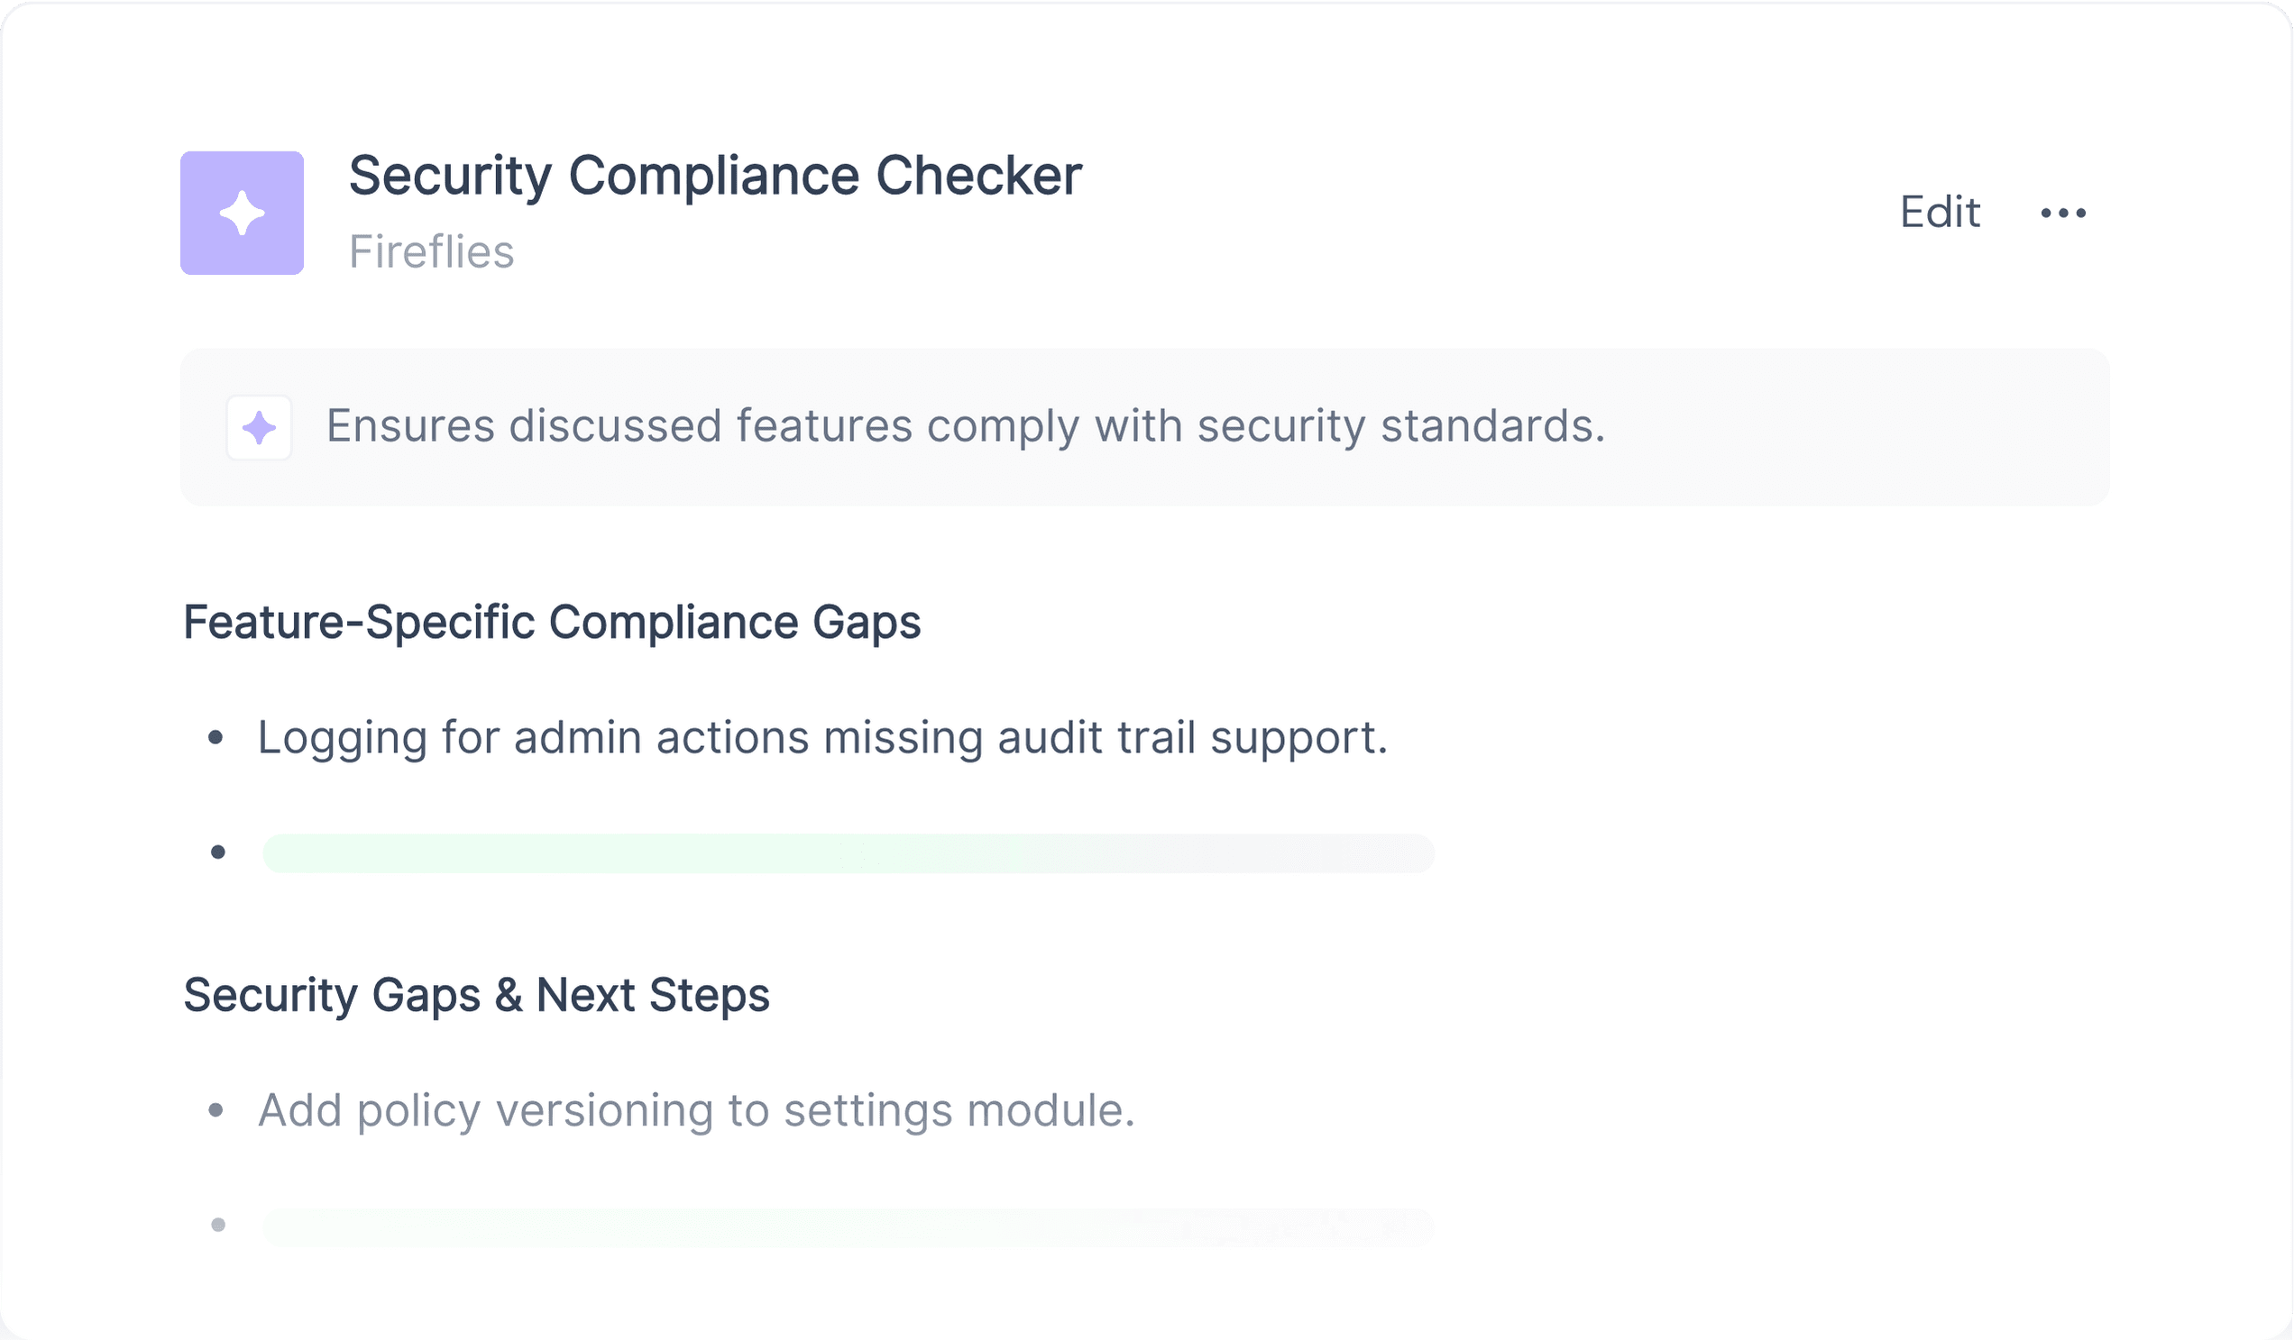Select the Security Compliance Checker title
Viewport: 2294px width, 1340px height.
click(x=715, y=176)
